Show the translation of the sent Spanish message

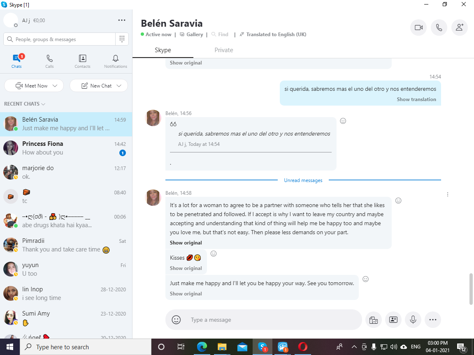(x=416, y=99)
